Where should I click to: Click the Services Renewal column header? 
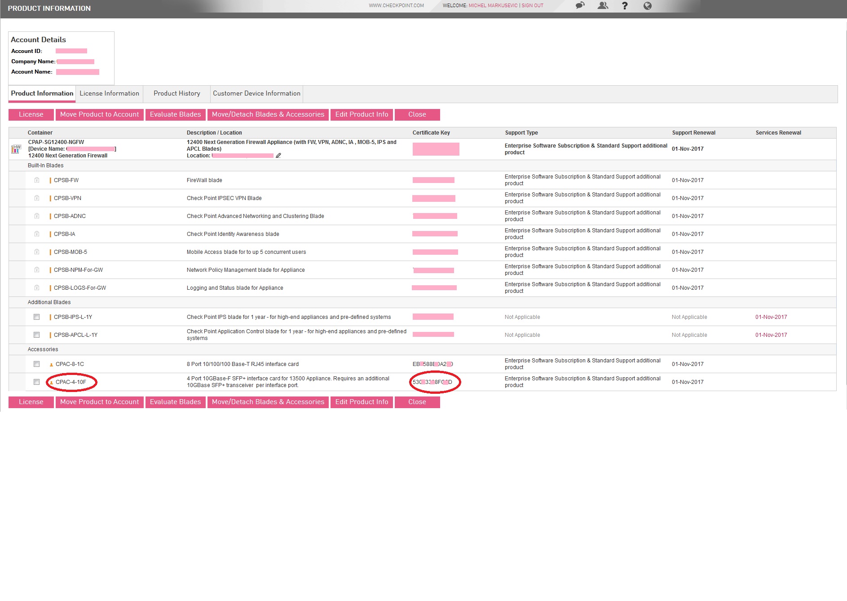click(778, 133)
